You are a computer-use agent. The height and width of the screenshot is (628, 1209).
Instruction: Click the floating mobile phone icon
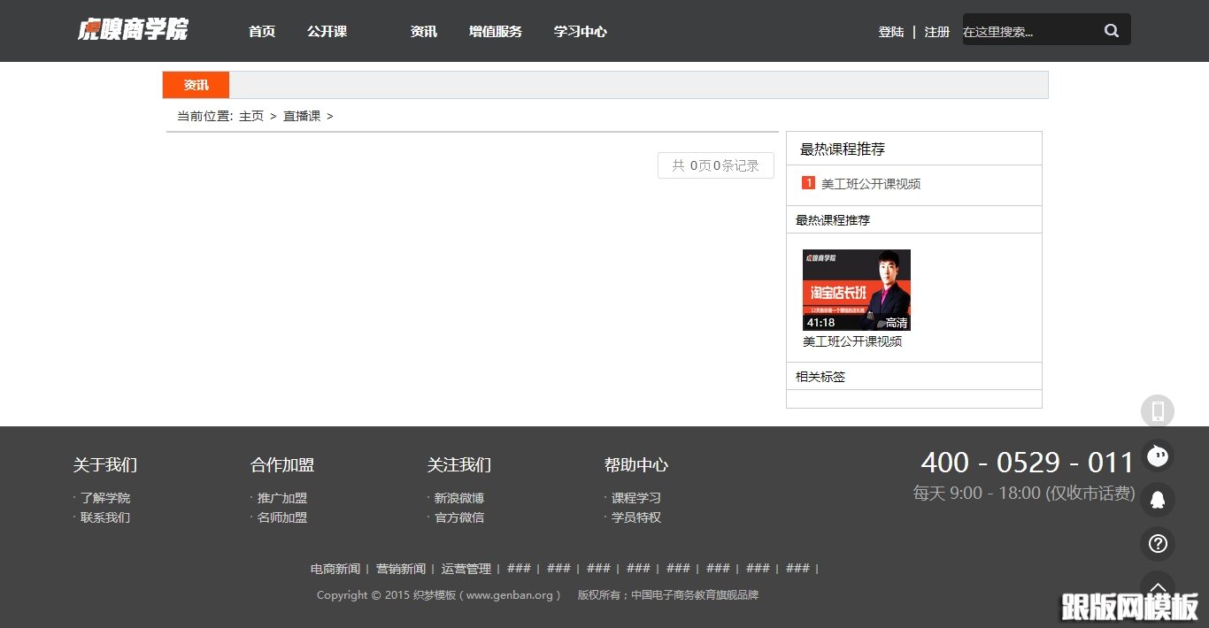tap(1158, 410)
